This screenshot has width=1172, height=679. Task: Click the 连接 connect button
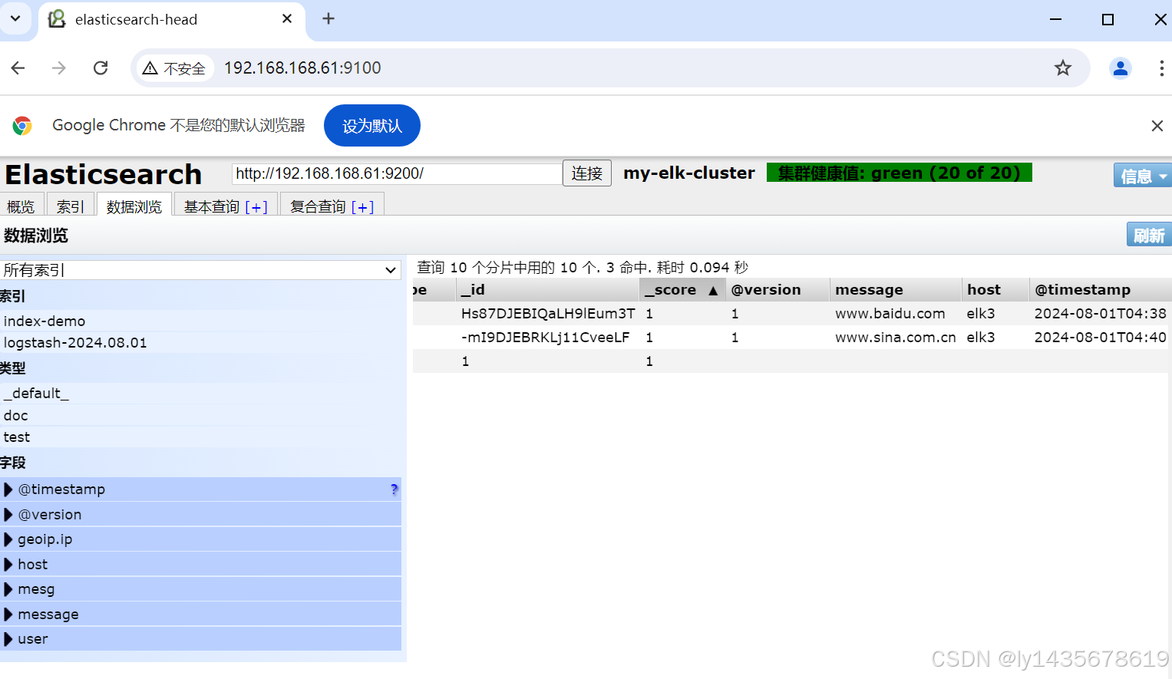[x=587, y=173]
